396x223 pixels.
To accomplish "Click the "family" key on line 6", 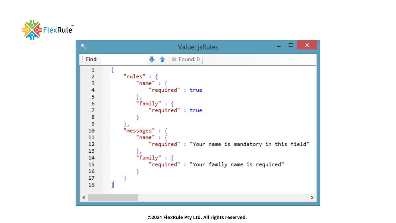I will click(149, 104).
